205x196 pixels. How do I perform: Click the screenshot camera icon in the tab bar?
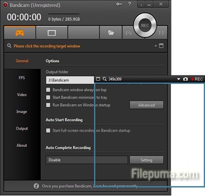[x=128, y=32]
